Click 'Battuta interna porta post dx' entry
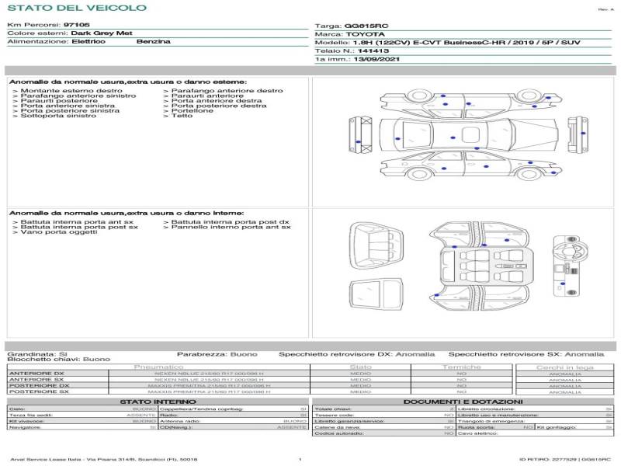621x466 pixels. [x=230, y=222]
